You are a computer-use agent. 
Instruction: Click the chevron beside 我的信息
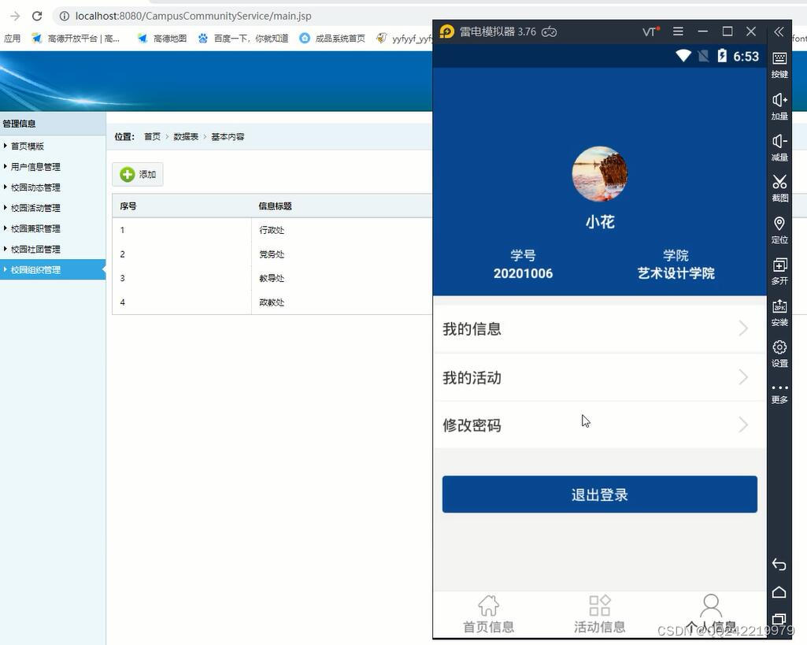[x=743, y=328]
